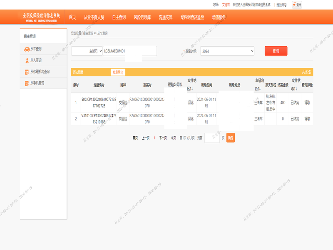This screenshot has width=333, height=250.
Task: Click the 400 settlement amount cell
Action: pos(283,102)
